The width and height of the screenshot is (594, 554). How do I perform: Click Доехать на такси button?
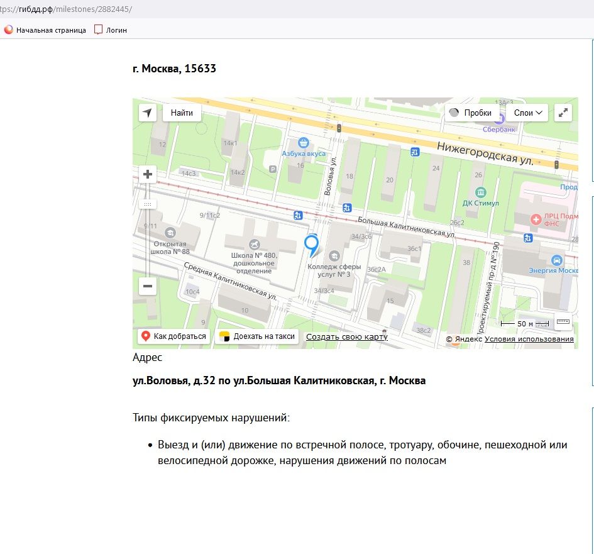pyautogui.click(x=258, y=336)
